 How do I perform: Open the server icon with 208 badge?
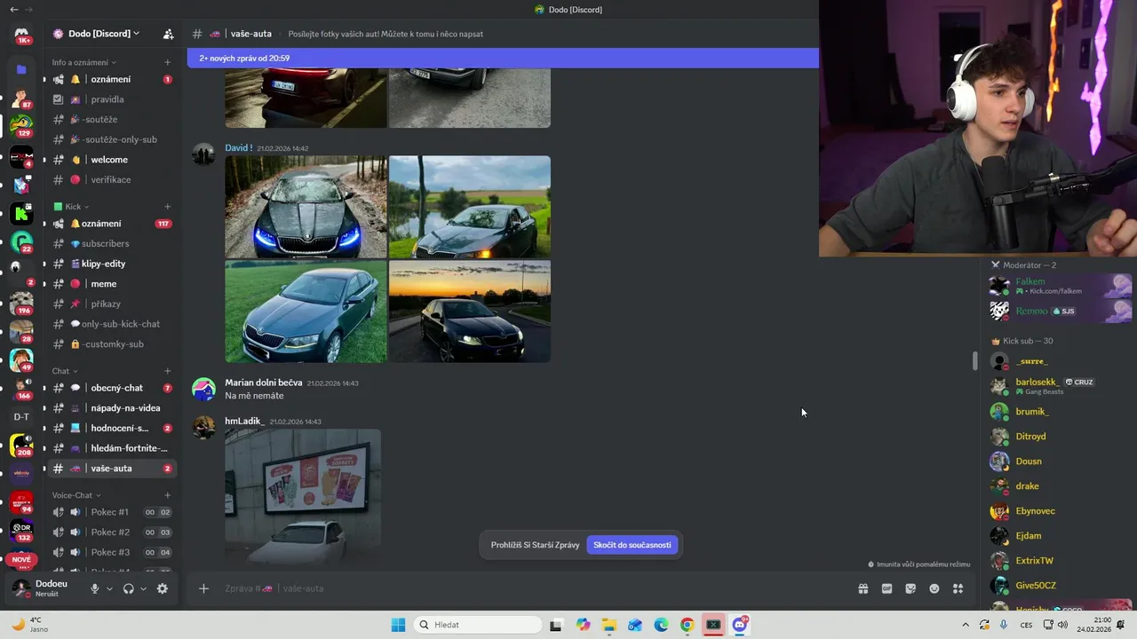21,444
